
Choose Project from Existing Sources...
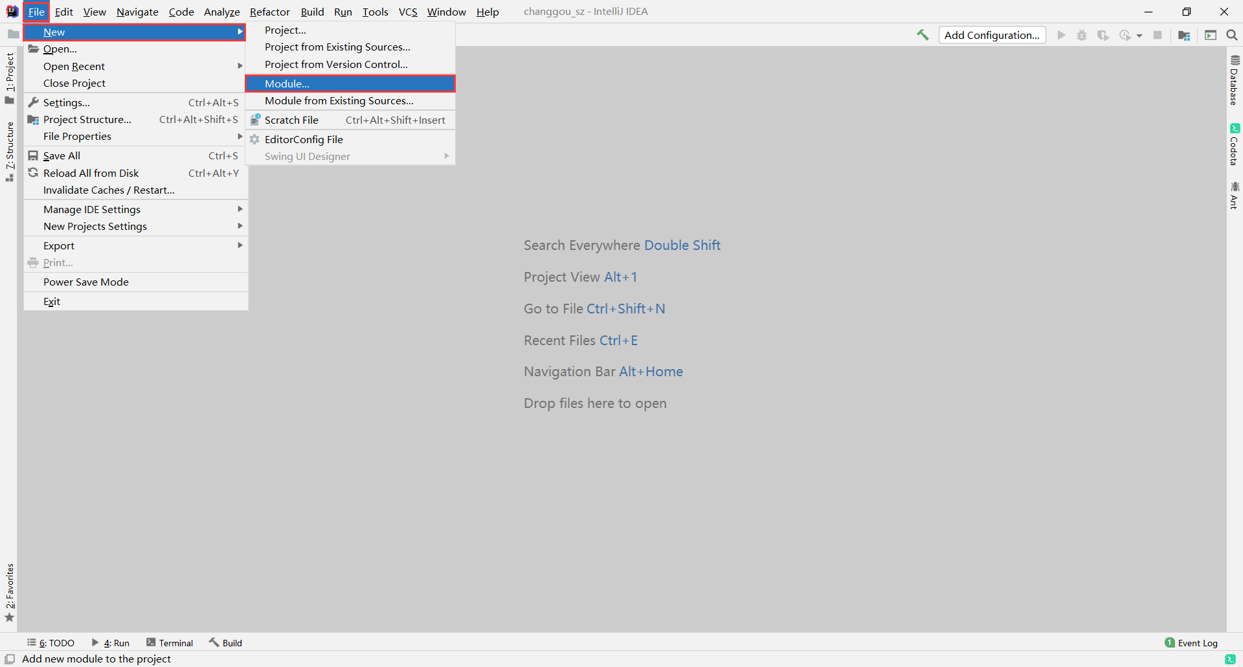(350, 47)
